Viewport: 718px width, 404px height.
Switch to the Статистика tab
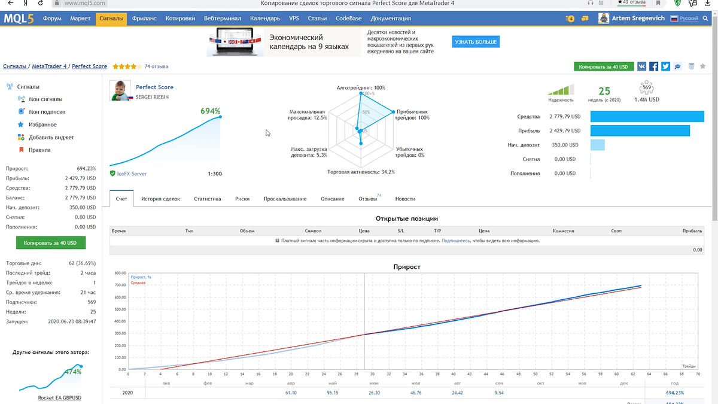tap(208, 199)
